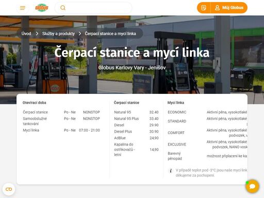Image resolution: width=264 pixels, height=198 pixels.
Task: Go to Globus logo homepage
Action: (42, 8)
